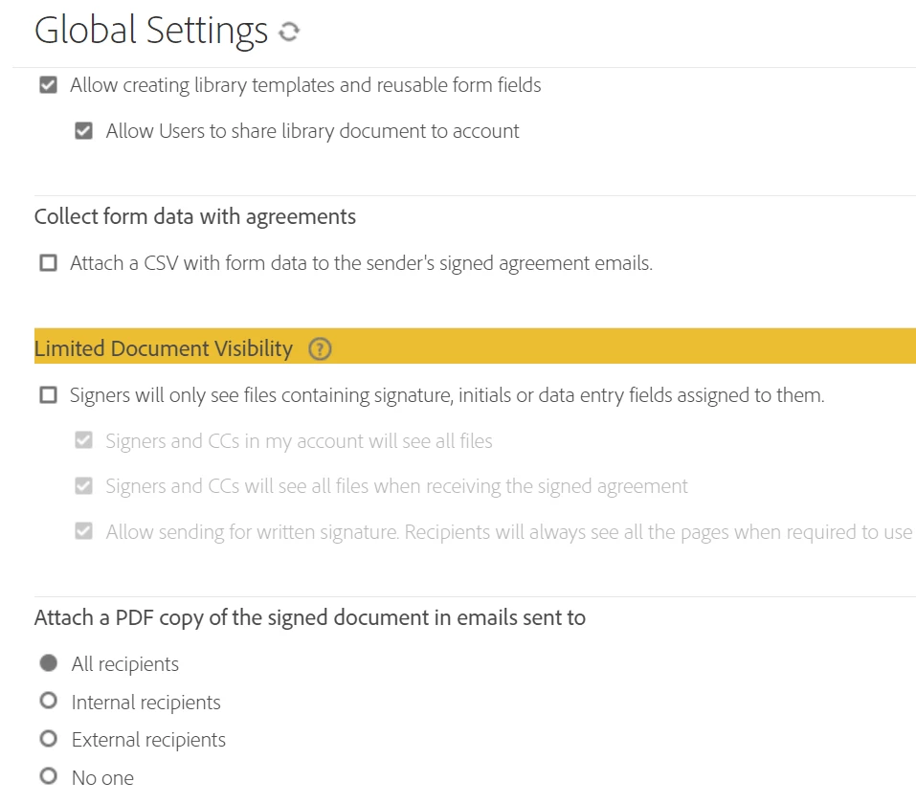916x804 pixels.
Task: Open the Limited Document Visibility help icon
Action: tap(320, 348)
